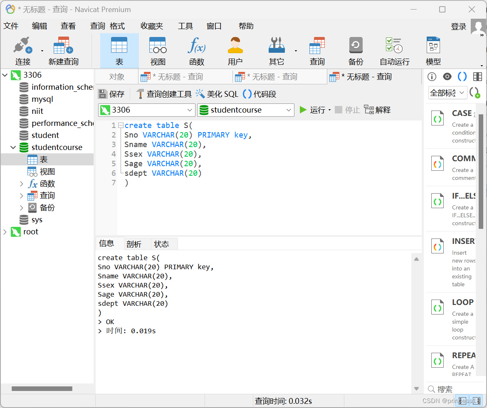Toggle the 表 (Tables) view button
487x408 pixels.
point(119,50)
